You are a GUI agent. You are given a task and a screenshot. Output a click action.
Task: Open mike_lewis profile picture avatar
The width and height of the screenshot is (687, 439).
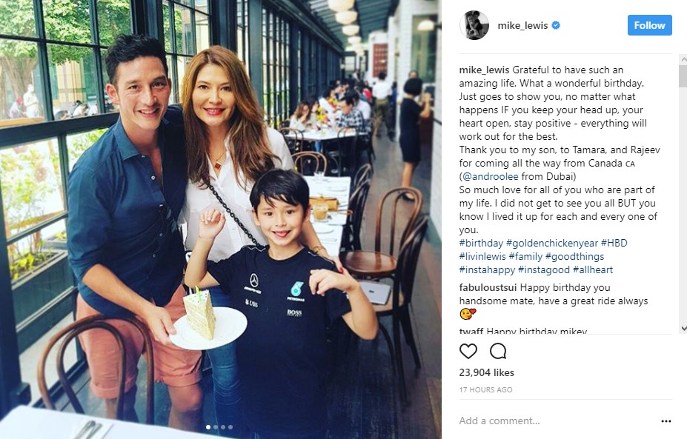tap(474, 25)
